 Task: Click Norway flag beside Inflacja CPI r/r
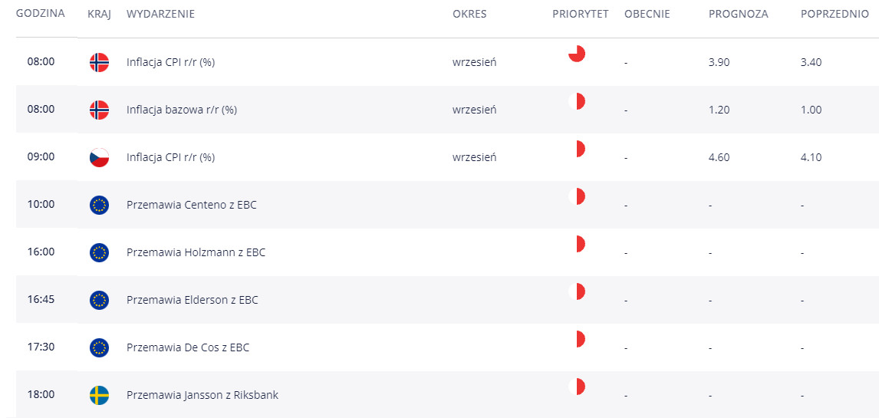click(99, 62)
